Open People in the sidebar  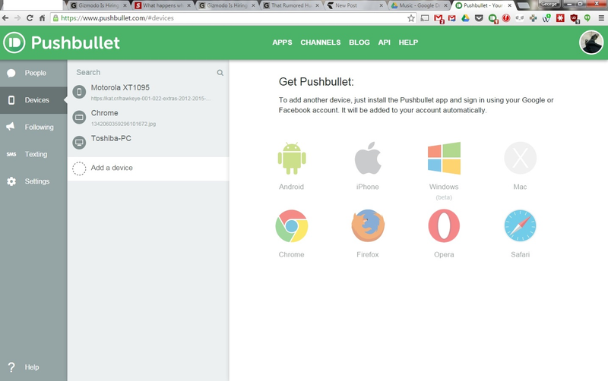[x=33, y=73]
